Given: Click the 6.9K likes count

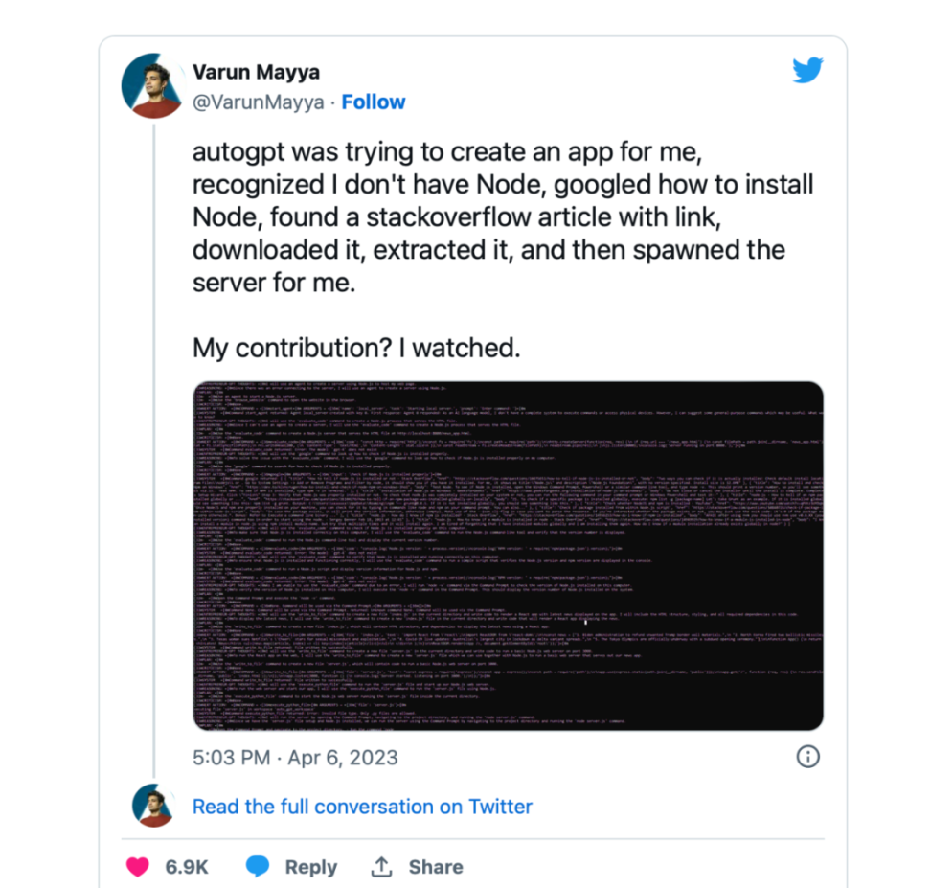Looking at the screenshot, I should pyautogui.click(x=187, y=867).
